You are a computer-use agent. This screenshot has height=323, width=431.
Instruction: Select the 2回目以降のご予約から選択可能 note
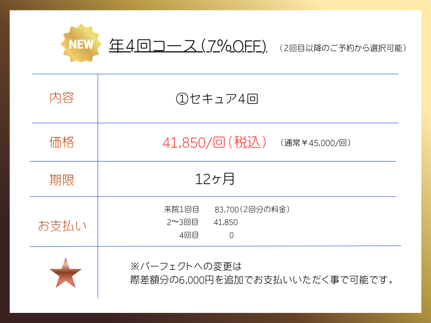click(343, 48)
